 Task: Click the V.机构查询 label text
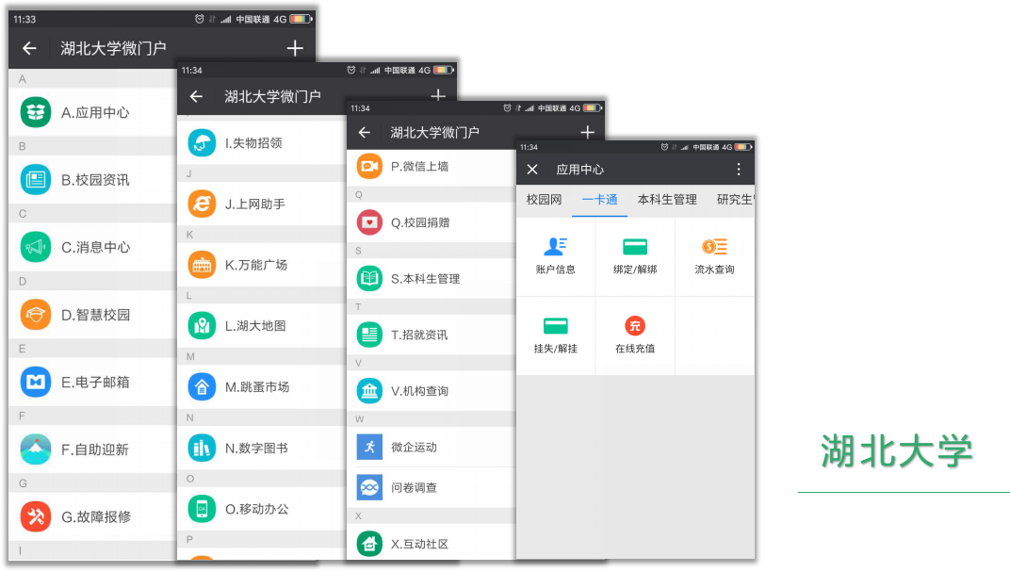click(x=420, y=391)
